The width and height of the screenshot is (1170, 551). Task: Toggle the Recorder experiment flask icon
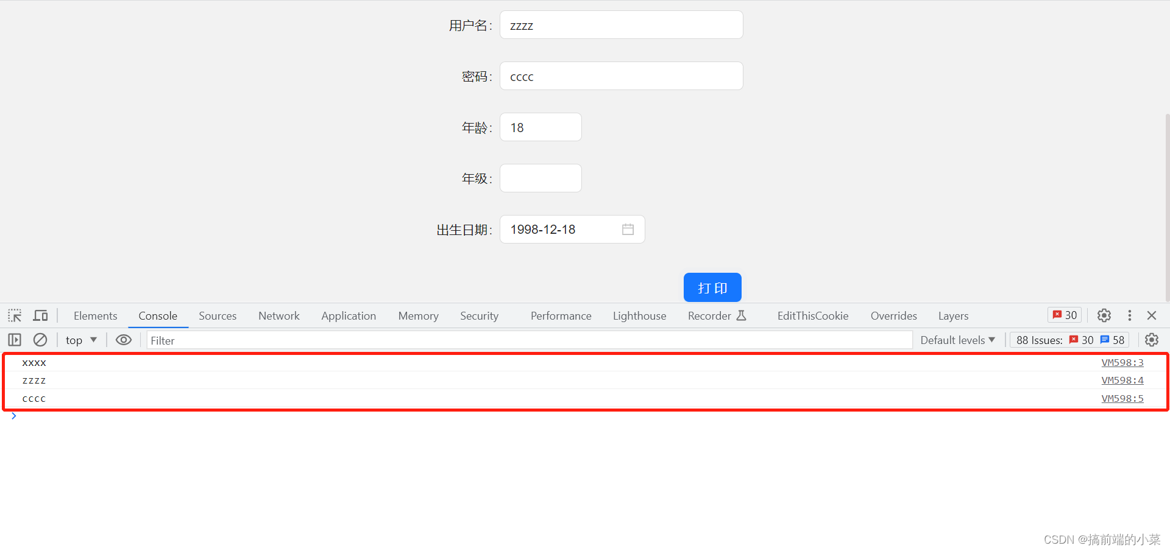coord(741,315)
